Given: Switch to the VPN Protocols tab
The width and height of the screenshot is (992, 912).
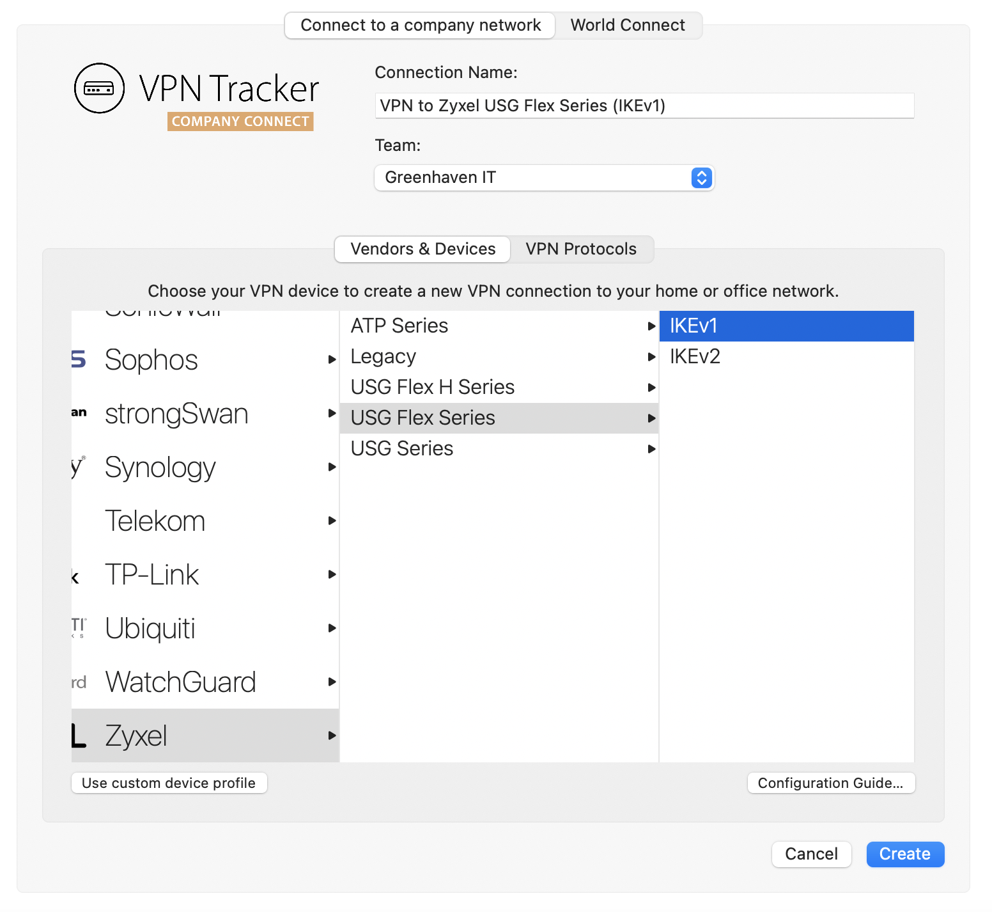Looking at the screenshot, I should click(x=581, y=249).
